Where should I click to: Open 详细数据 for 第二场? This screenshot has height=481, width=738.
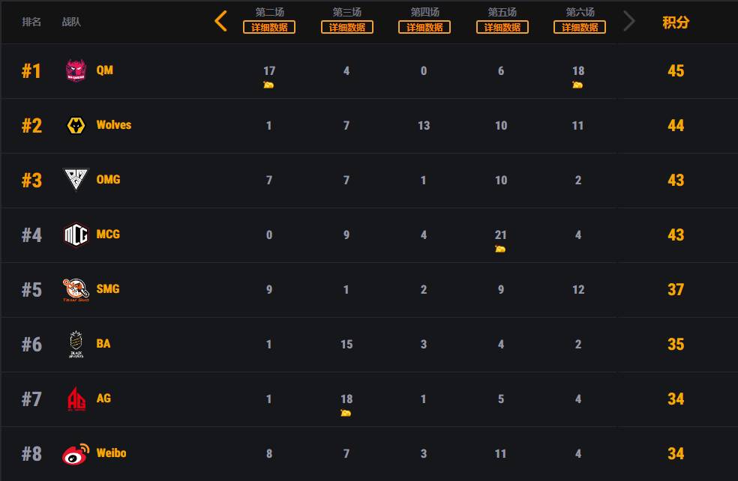pos(269,27)
